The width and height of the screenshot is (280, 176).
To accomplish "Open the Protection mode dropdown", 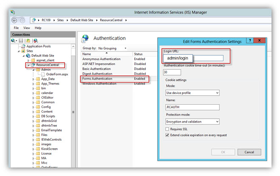I will (192, 122).
